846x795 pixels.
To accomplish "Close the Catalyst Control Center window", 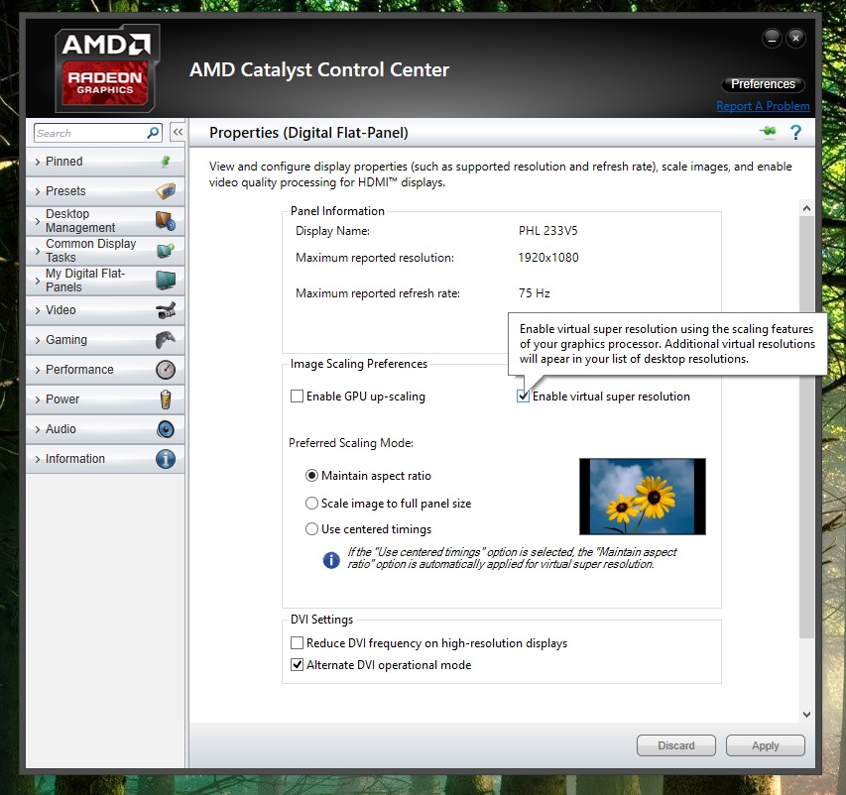I will 795,39.
